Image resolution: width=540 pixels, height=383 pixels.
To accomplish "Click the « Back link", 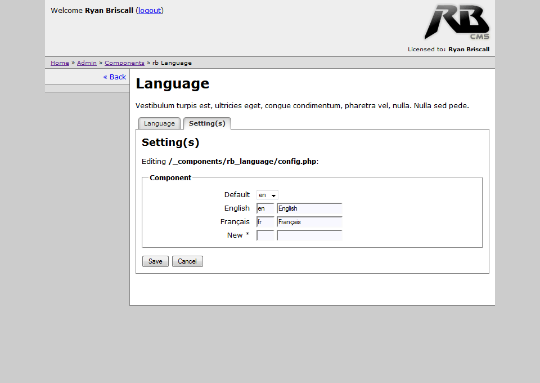I will pyautogui.click(x=115, y=77).
